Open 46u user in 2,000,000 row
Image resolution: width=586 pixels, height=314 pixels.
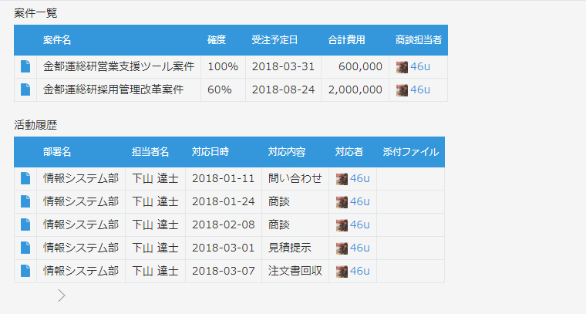[420, 89]
